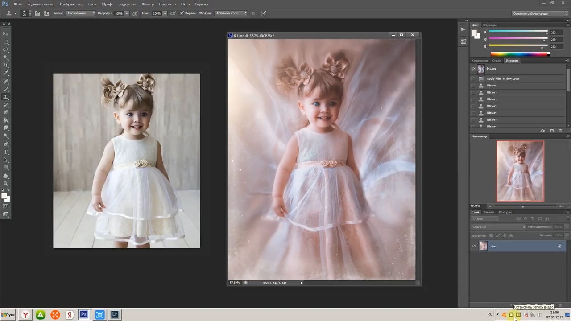This screenshot has height=321, width=571.
Task: Open the flow slider arrow in options bar
Action: pyautogui.click(x=165, y=13)
